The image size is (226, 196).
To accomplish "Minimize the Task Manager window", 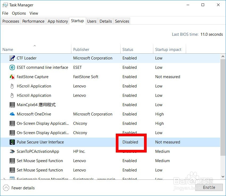I will [x=188, y=5].
